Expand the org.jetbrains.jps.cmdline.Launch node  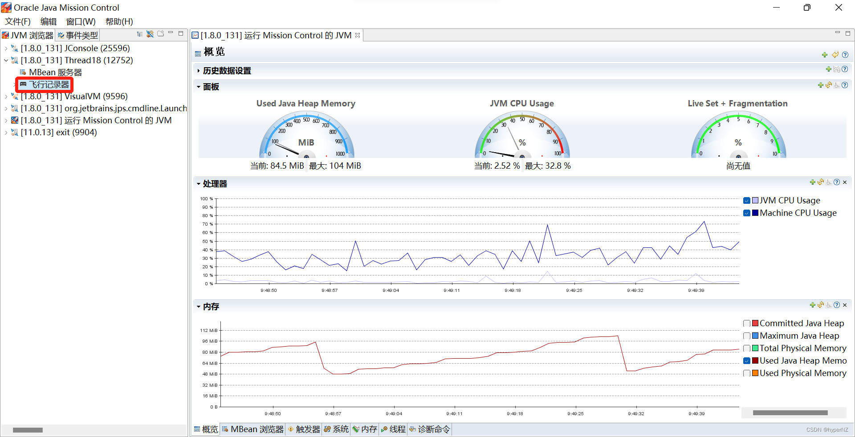coord(6,108)
